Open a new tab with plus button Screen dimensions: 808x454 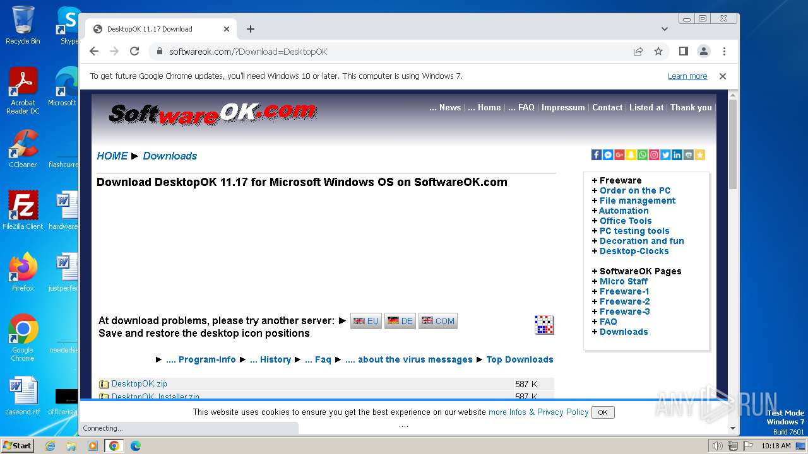pos(251,29)
